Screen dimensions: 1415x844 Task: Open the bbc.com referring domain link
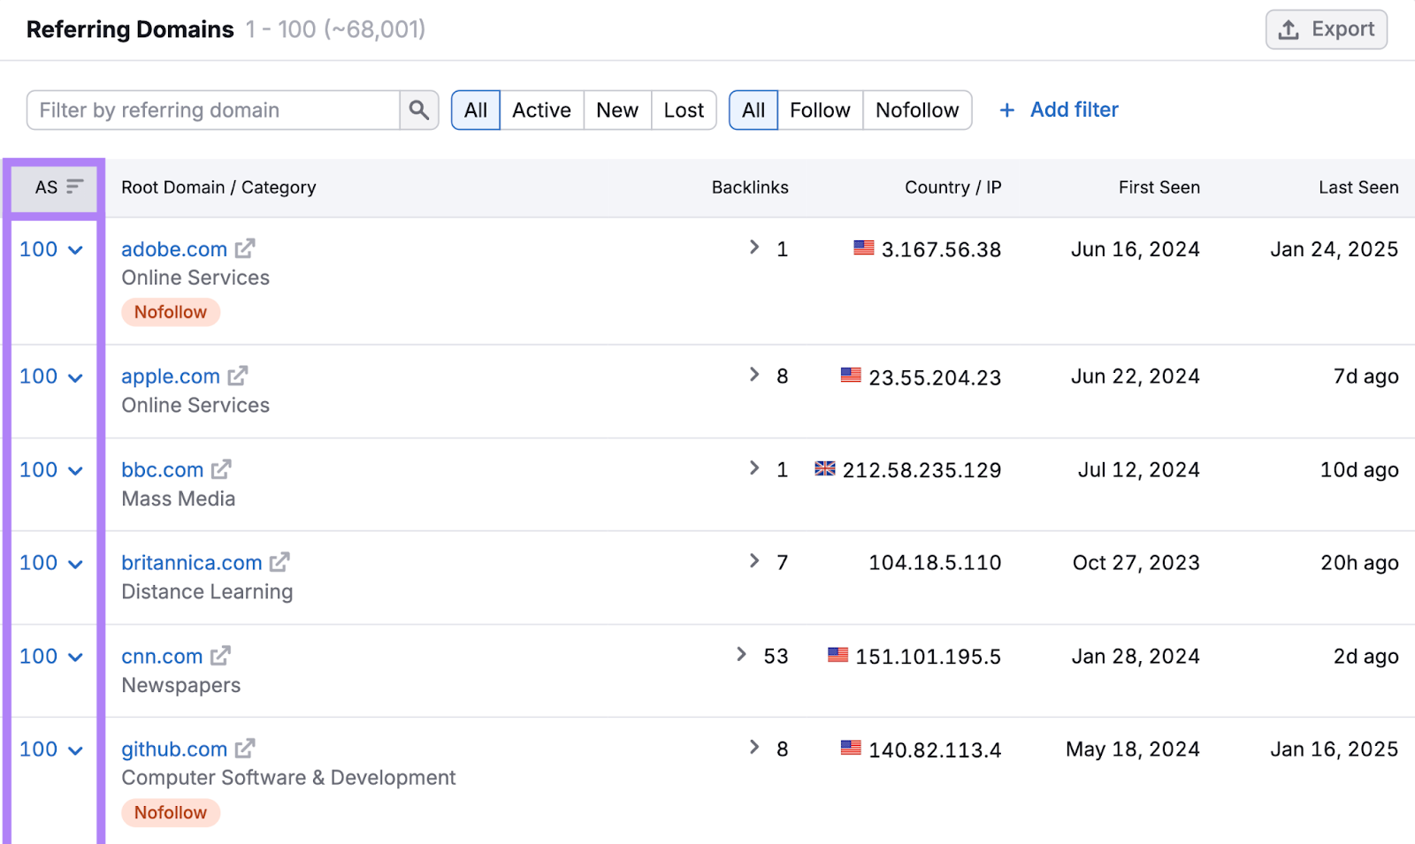tap(162, 469)
